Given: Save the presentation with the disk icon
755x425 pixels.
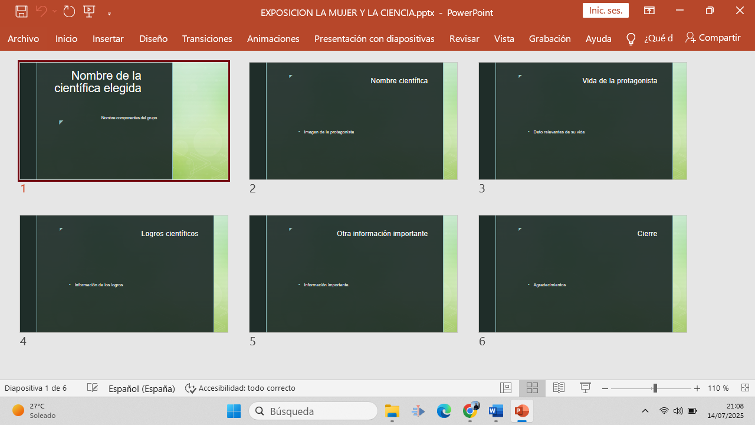Looking at the screenshot, I should (21, 11).
